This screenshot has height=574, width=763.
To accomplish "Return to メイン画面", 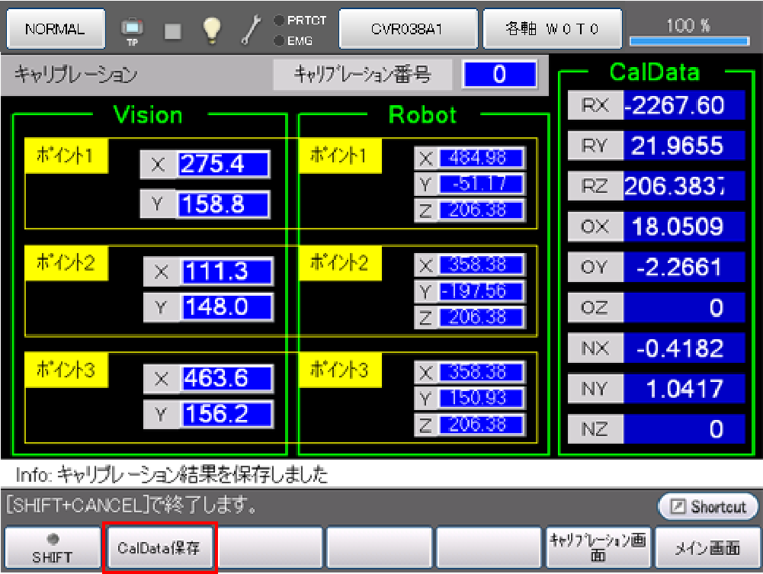I will tap(708, 547).
